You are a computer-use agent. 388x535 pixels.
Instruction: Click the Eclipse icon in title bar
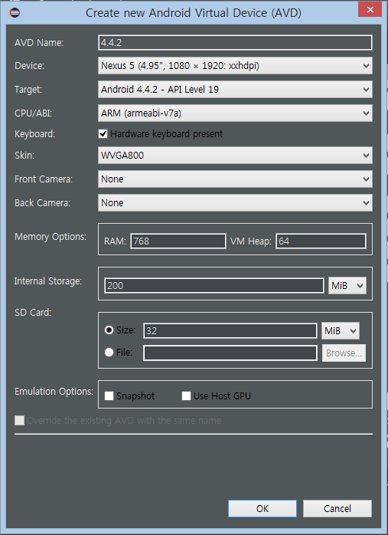click(15, 13)
